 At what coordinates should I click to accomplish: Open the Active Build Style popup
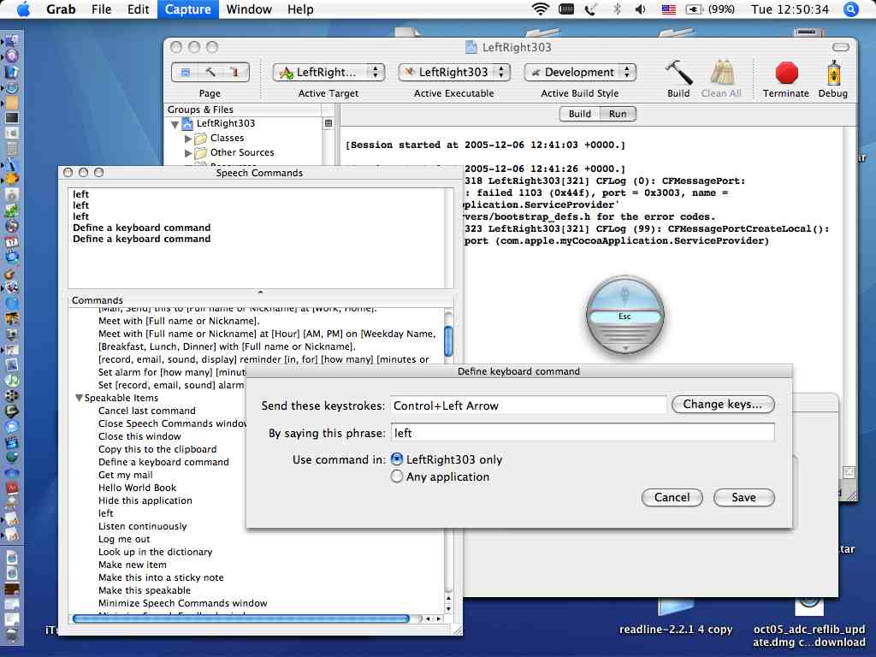coord(580,72)
